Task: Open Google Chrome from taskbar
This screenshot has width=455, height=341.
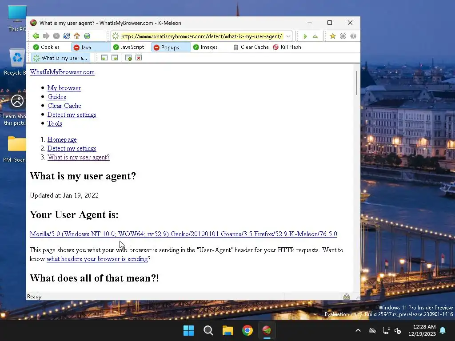Action: click(247, 330)
